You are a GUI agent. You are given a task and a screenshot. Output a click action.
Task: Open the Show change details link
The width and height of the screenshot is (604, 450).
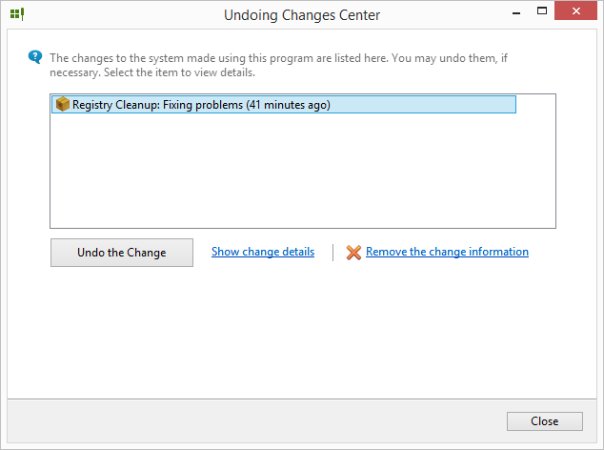(263, 252)
